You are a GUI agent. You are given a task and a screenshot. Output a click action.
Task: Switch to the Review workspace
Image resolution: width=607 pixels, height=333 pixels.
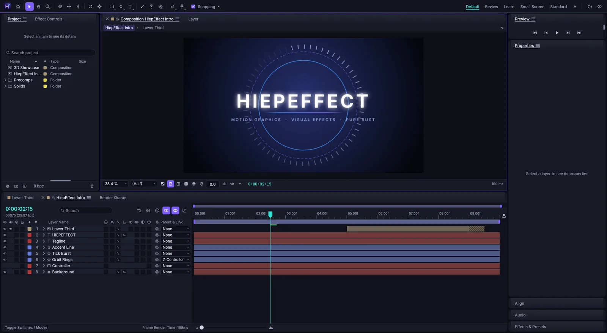(x=491, y=7)
